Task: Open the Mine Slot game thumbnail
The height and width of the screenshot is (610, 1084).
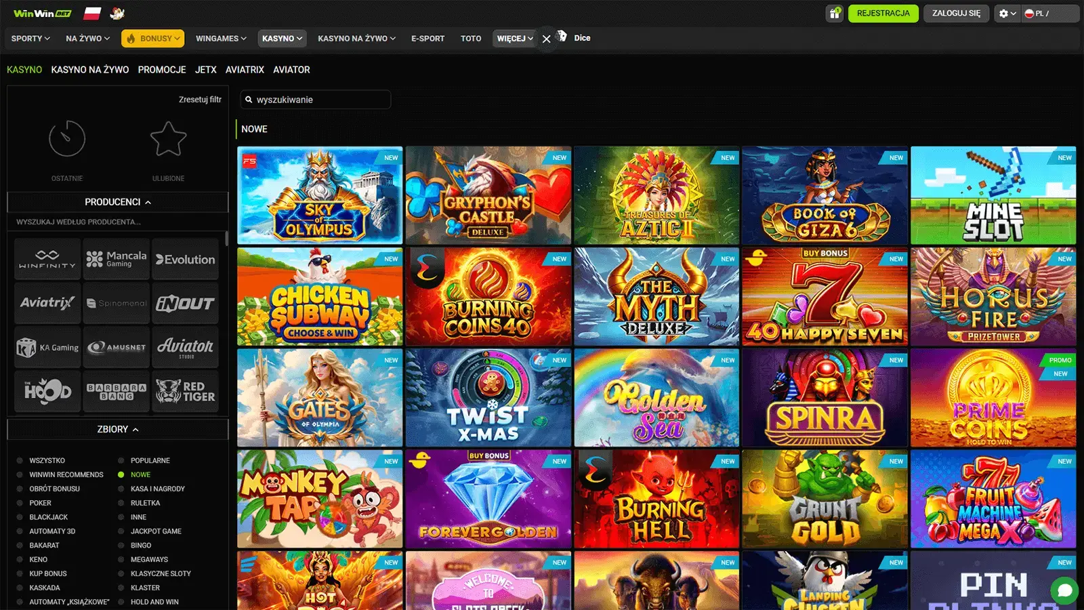Action: tap(993, 195)
